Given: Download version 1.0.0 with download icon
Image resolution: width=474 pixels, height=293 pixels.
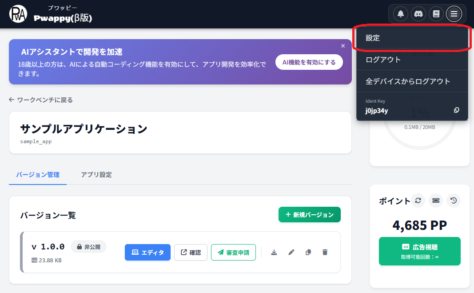Looking at the screenshot, I should (274, 252).
